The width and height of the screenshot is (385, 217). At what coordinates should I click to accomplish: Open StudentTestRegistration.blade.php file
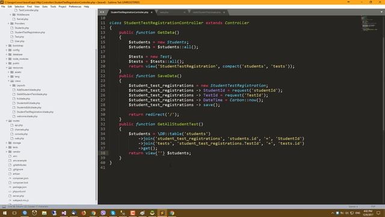pyautogui.click(x=35, y=112)
